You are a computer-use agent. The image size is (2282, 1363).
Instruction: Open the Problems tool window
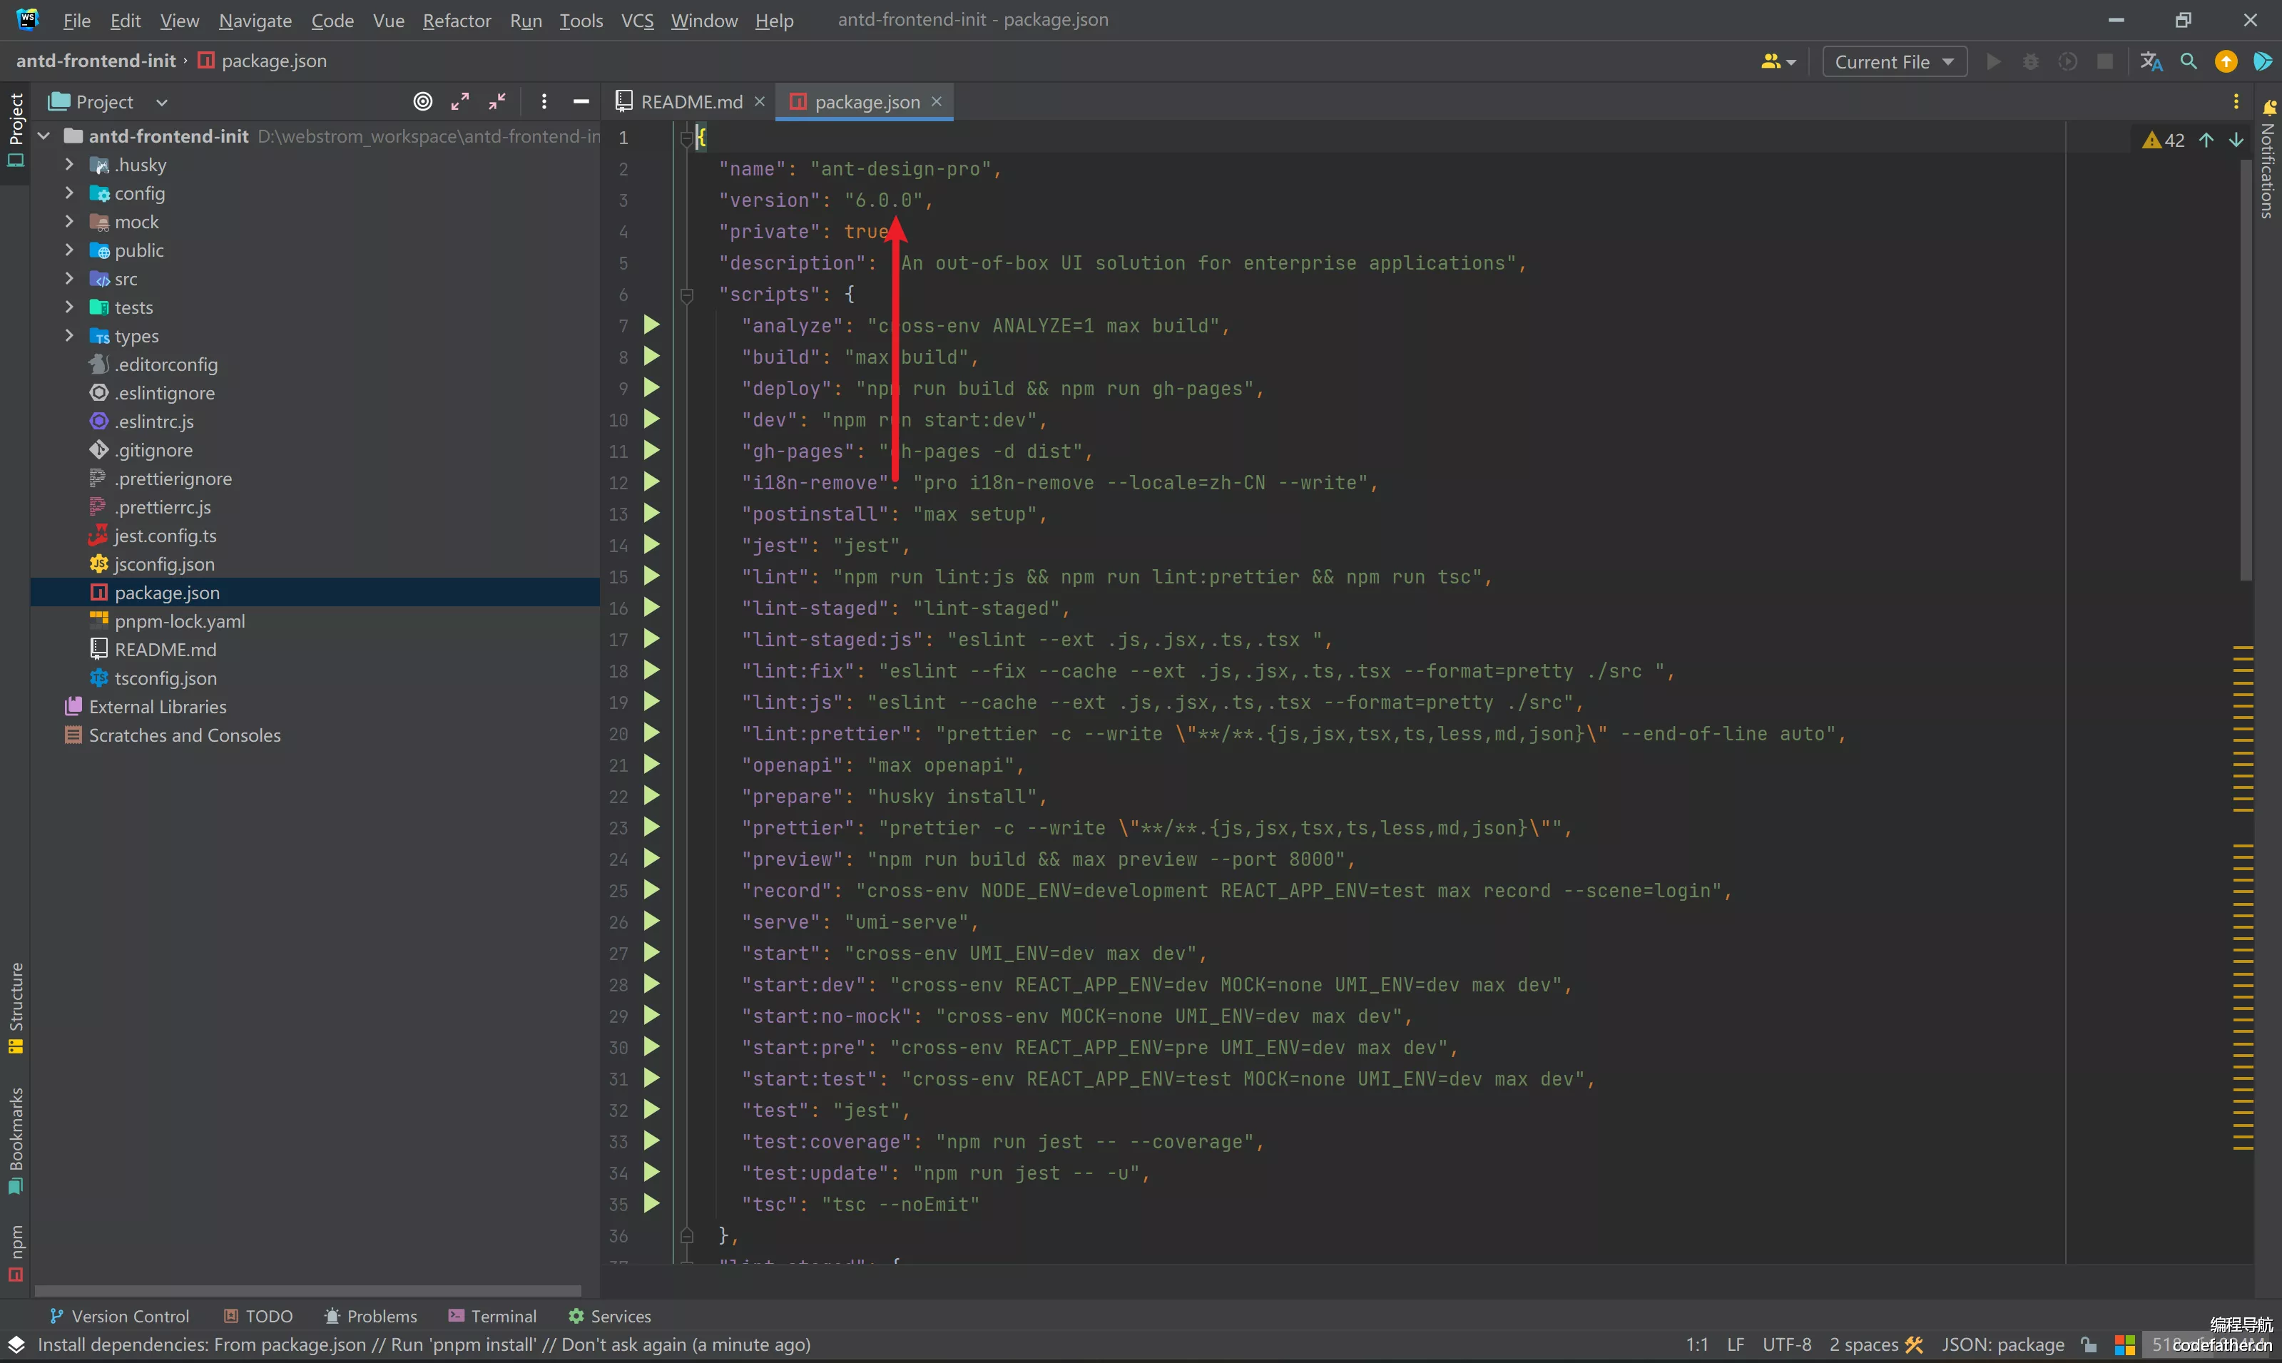371,1315
